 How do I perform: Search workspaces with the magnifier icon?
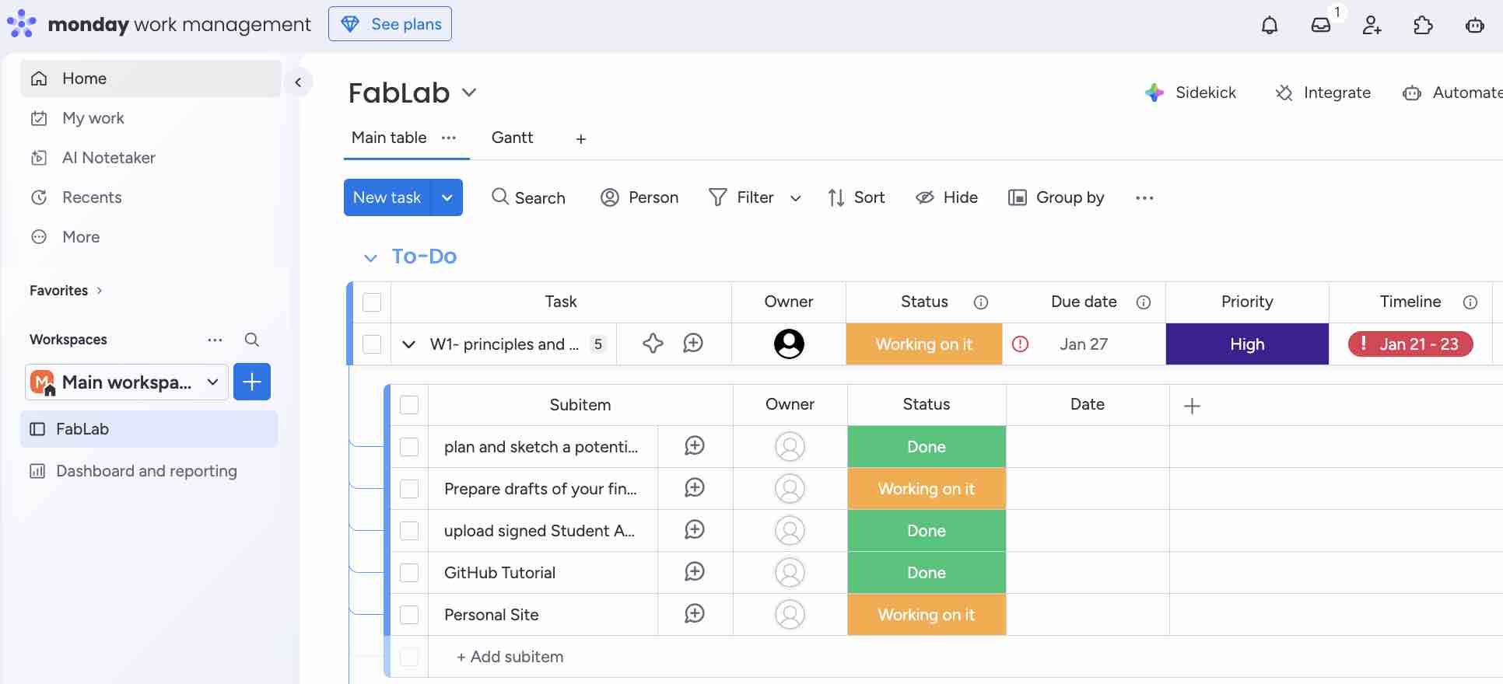point(251,340)
